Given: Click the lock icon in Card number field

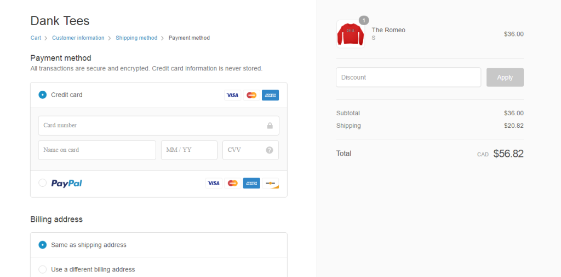Looking at the screenshot, I should [x=270, y=126].
